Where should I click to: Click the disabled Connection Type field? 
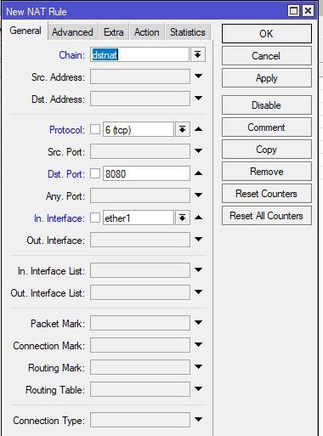pyautogui.click(x=140, y=420)
